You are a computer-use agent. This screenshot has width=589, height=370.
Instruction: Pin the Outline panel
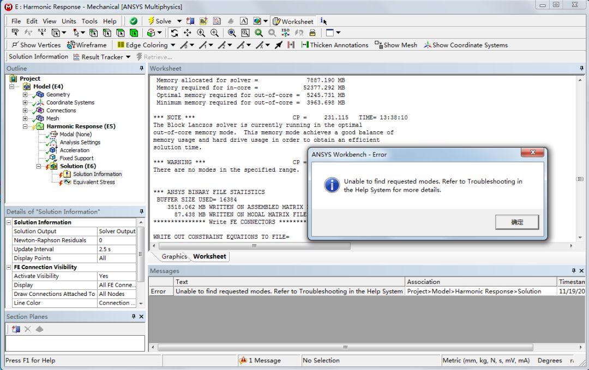coord(141,68)
